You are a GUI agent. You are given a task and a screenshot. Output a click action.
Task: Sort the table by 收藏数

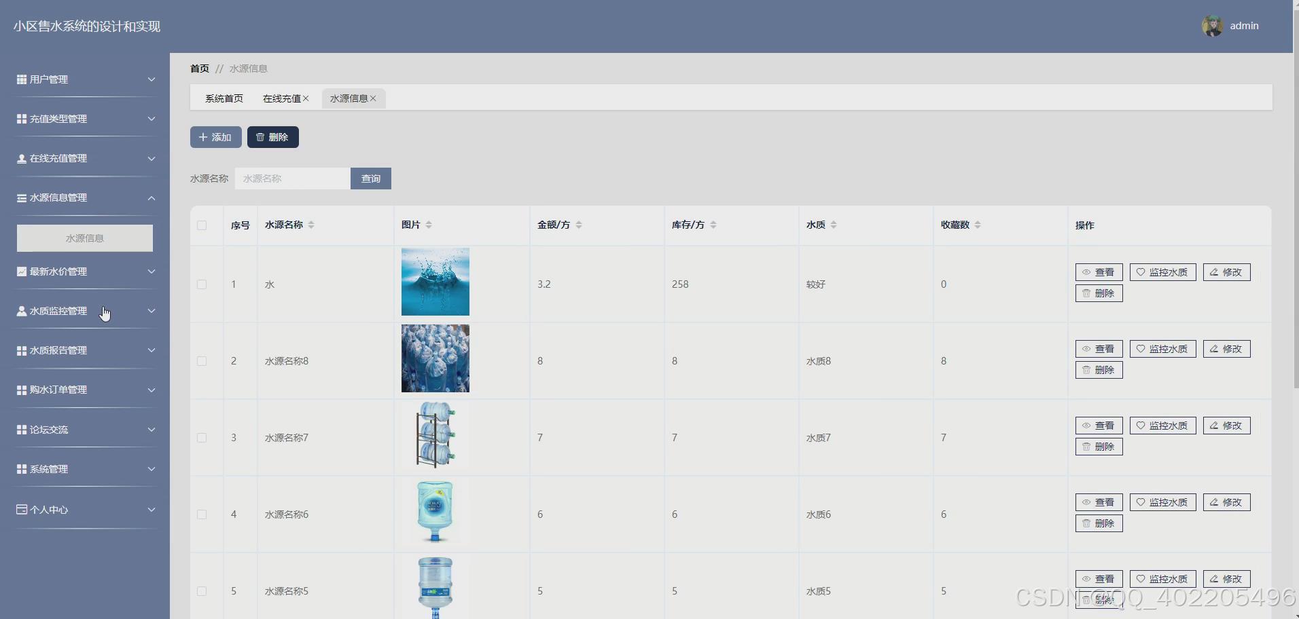[x=978, y=225]
